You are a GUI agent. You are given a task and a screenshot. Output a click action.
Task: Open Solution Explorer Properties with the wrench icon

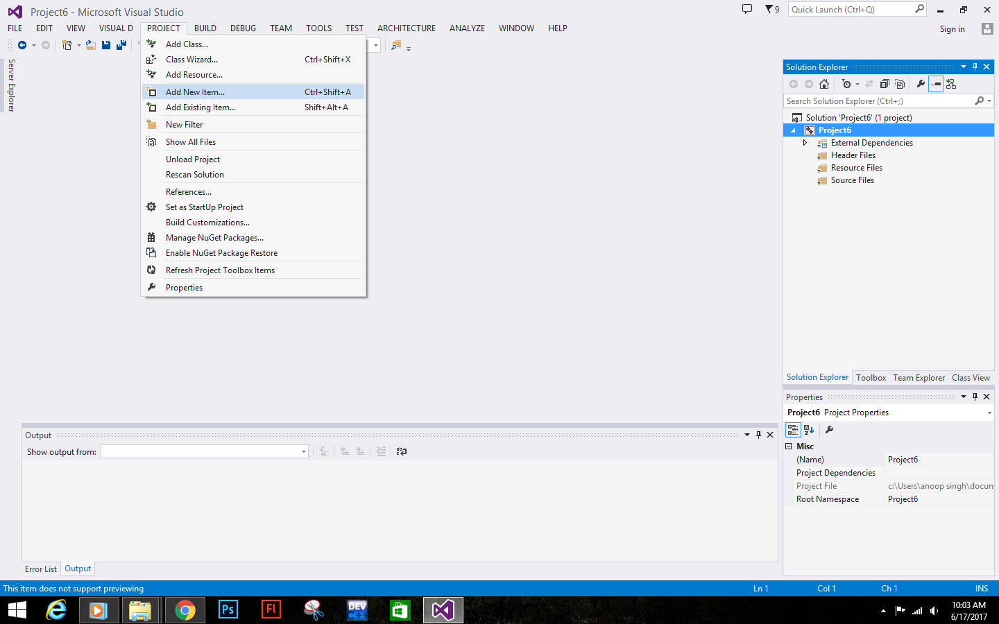coord(921,84)
